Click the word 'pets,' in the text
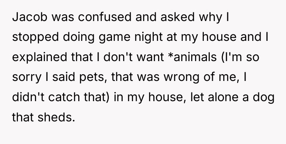 coord(93,78)
